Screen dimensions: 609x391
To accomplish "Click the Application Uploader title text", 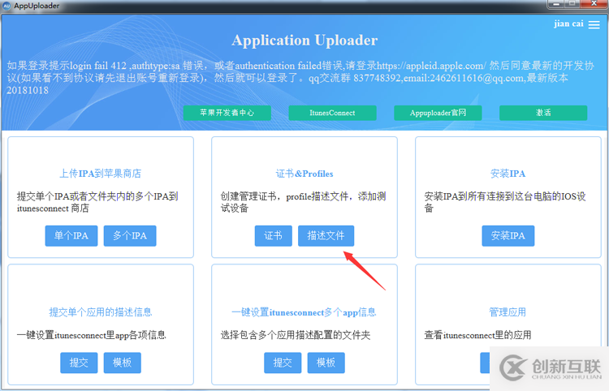I will 304,41.
